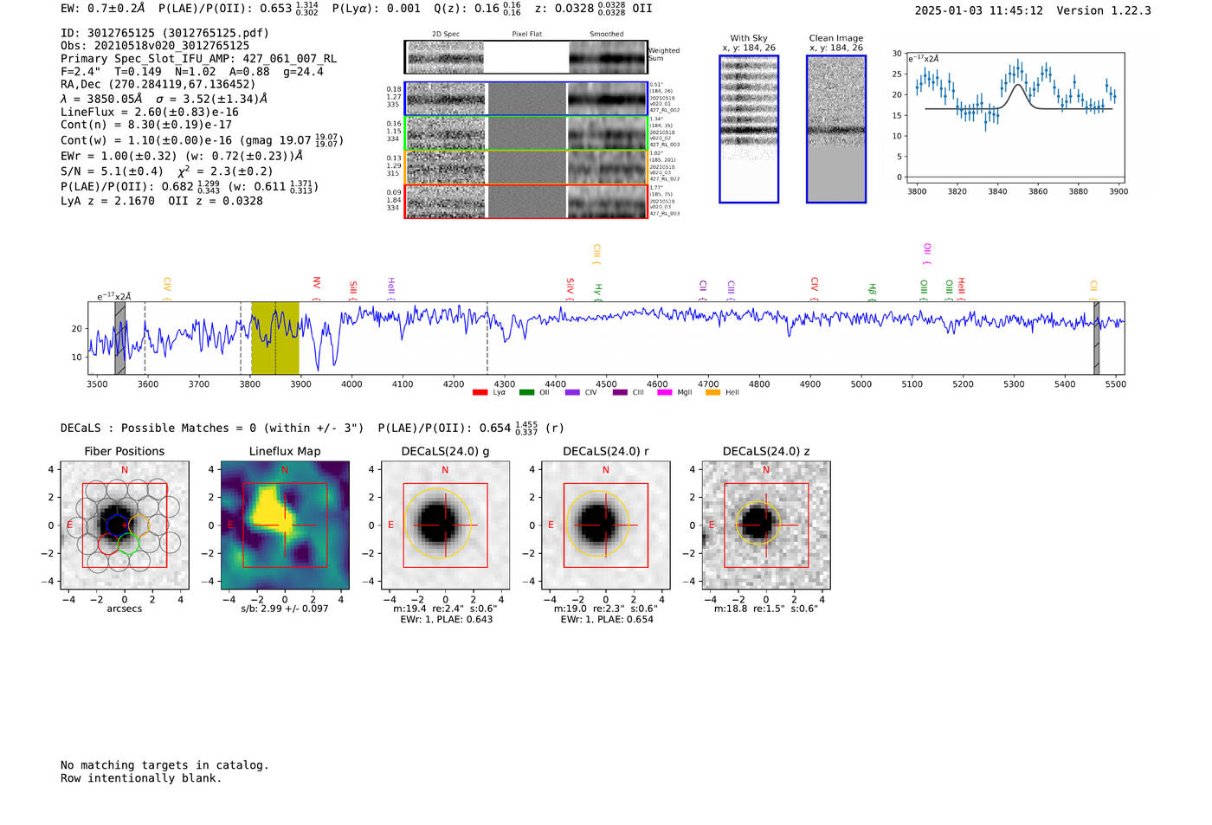Click the DECaLS : Possible Matches = 0 heading
This screenshot has width=1212, height=825.
pyautogui.click(x=212, y=428)
